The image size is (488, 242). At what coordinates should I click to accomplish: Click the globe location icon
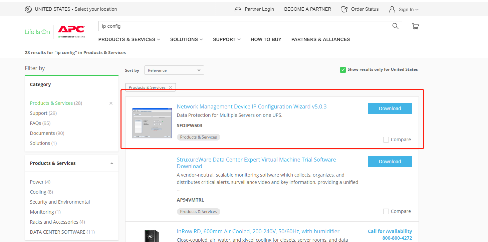click(28, 9)
